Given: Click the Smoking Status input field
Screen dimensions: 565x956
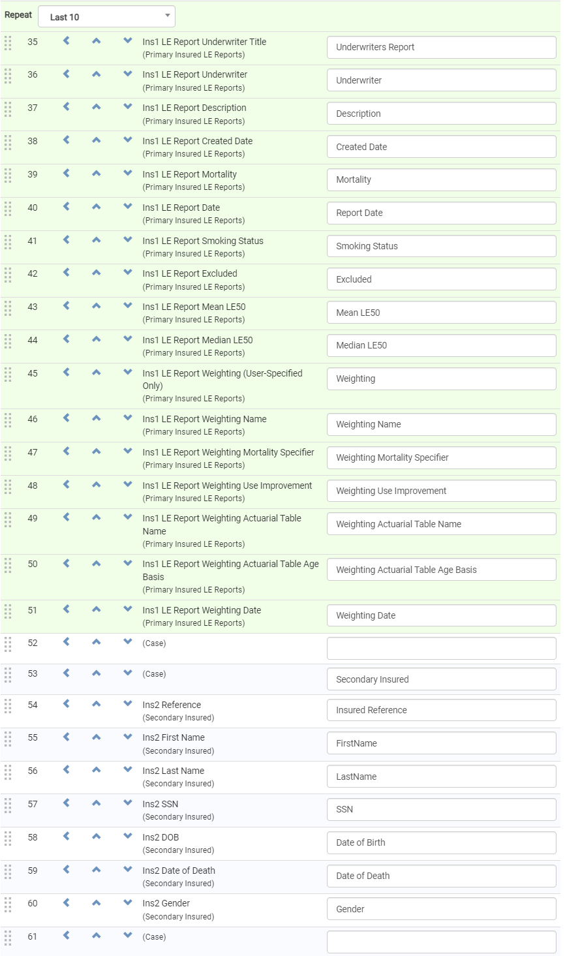Looking at the screenshot, I should click(441, 246).
